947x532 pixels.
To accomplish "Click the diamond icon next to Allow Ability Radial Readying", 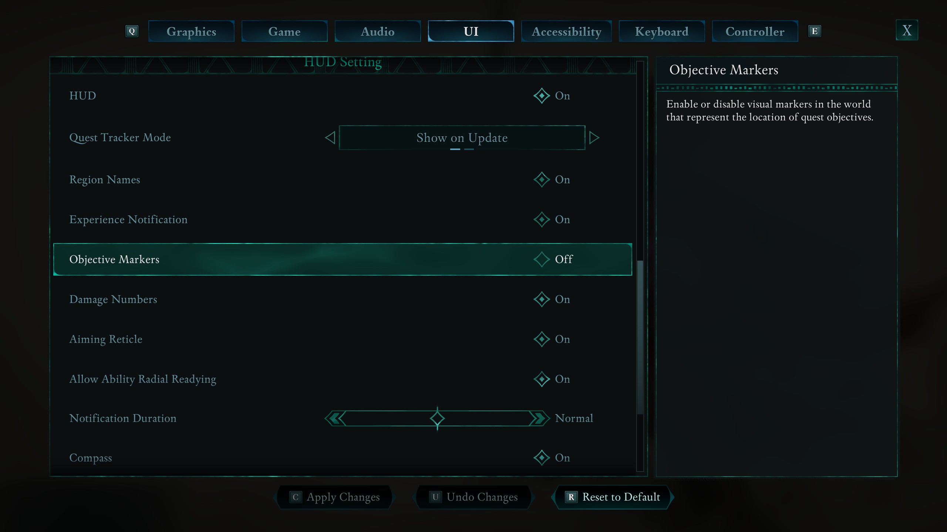I will click(x=540, y=379).
